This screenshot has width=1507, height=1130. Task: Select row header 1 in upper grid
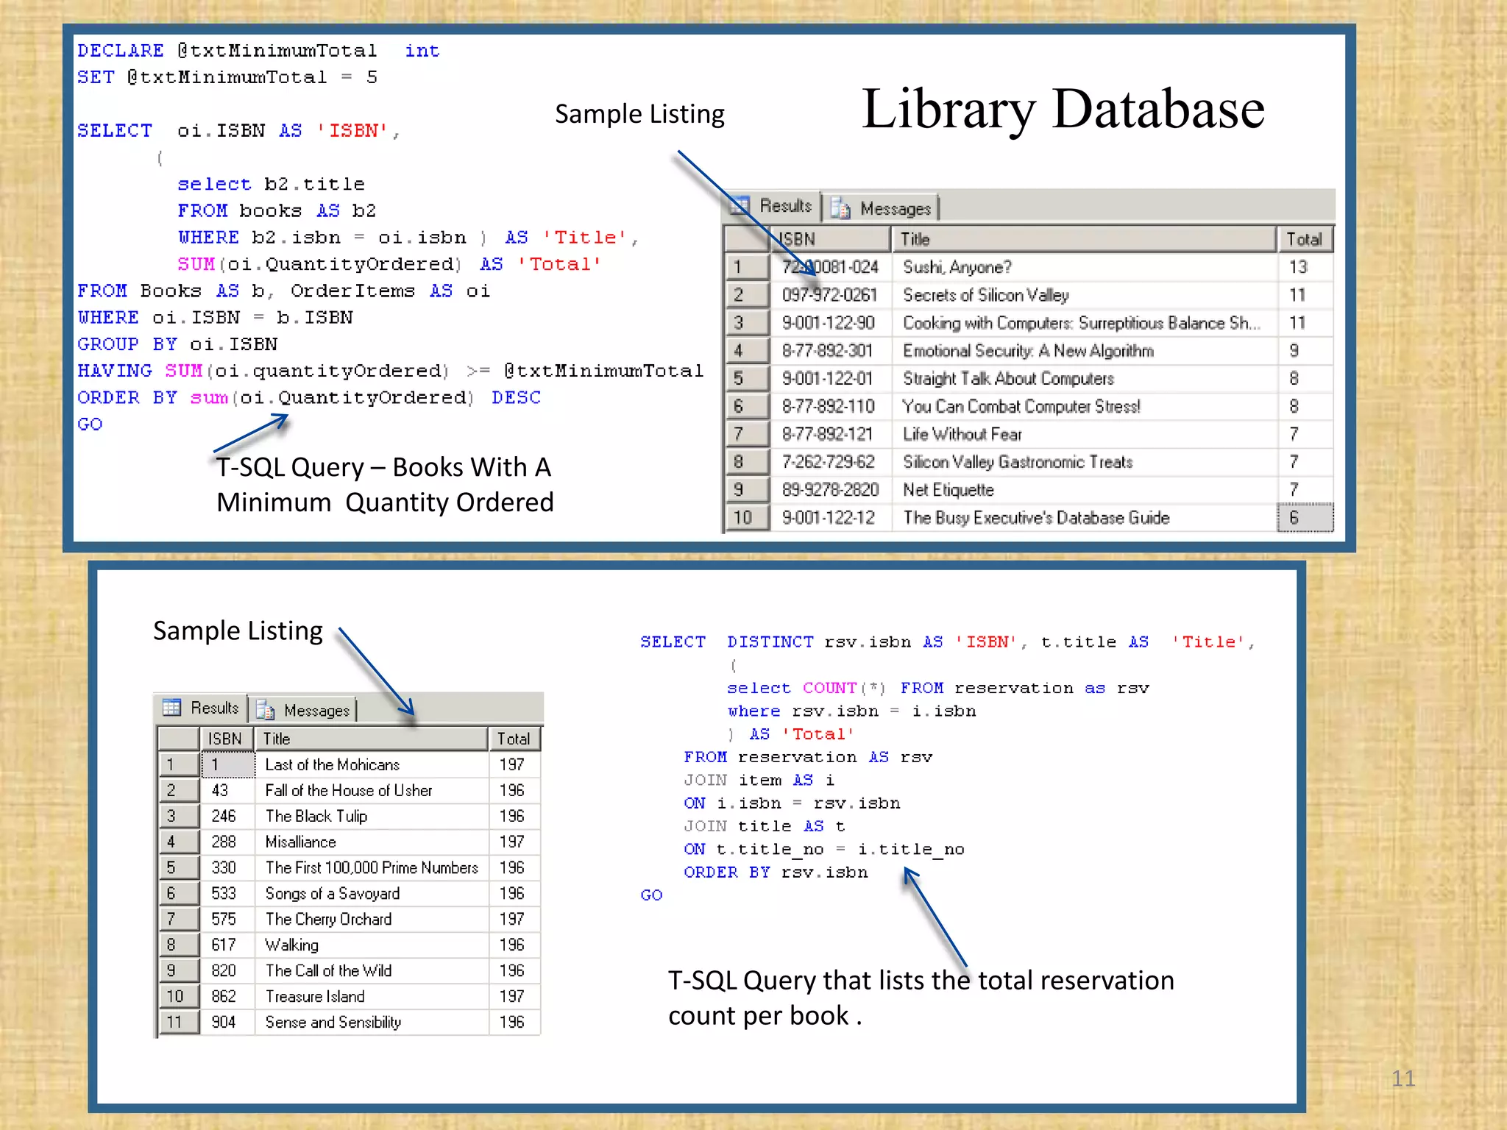coord(747,267)
